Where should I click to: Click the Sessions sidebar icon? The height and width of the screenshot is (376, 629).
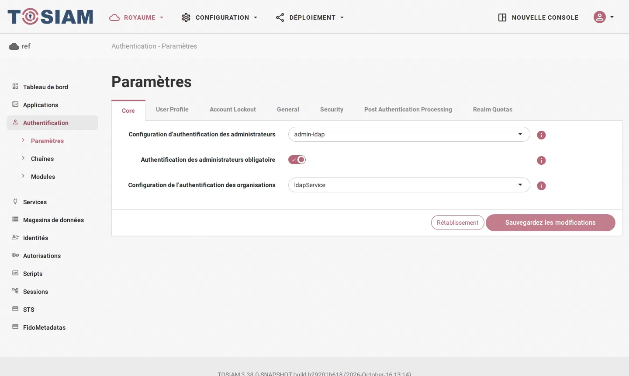point(15,291)
